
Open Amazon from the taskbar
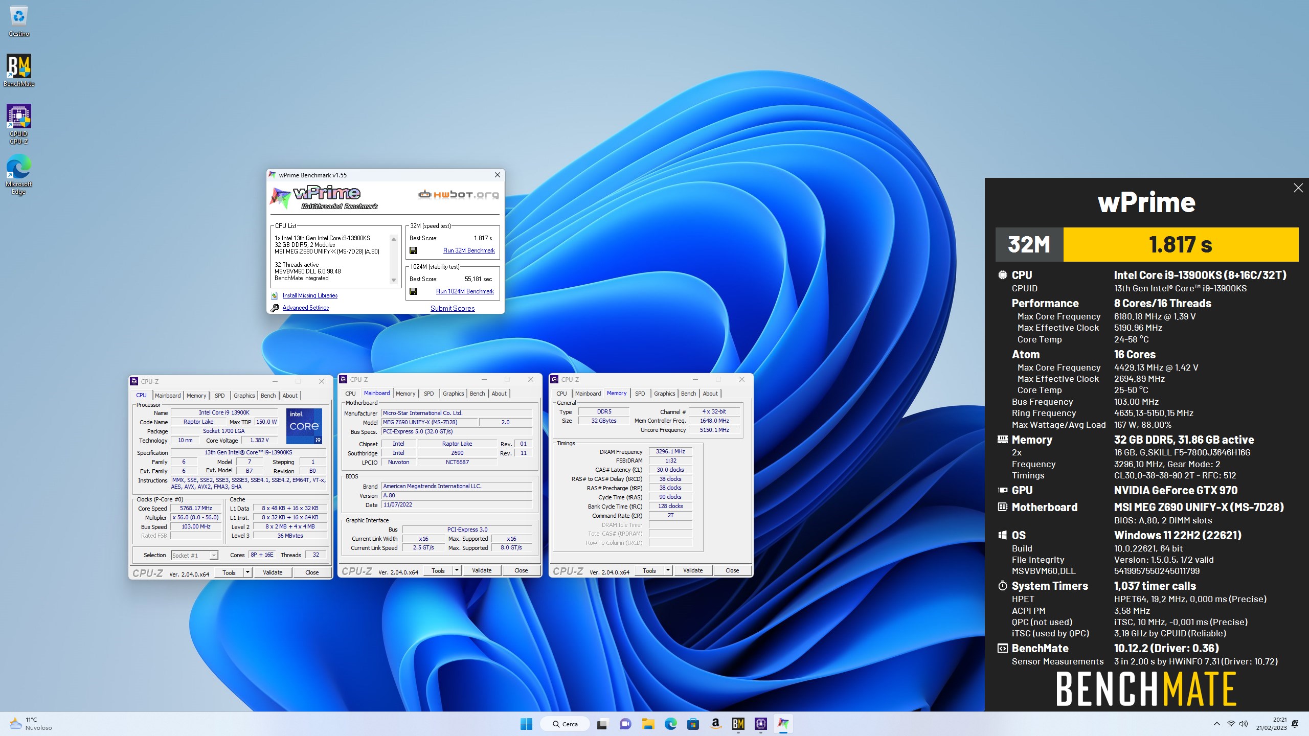coord(715,724)
